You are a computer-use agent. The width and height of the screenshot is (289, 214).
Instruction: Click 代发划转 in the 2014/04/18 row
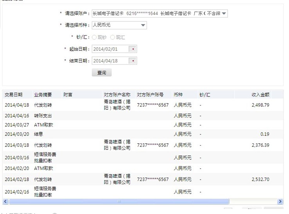43,105
